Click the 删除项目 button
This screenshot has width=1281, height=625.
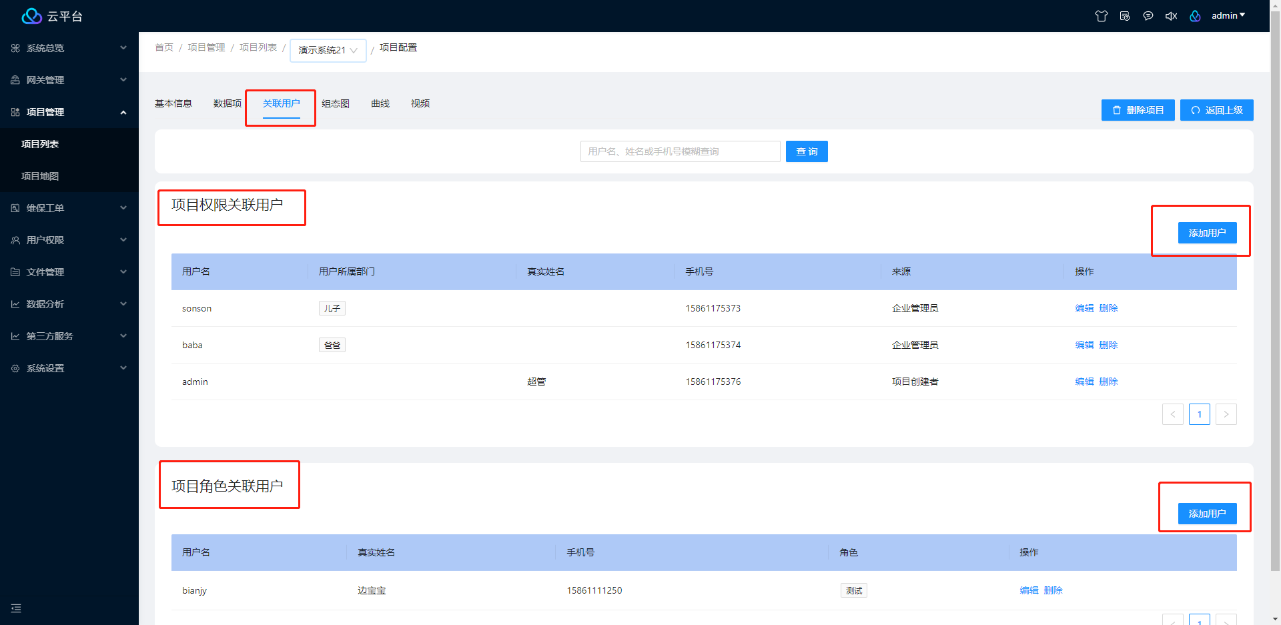click(1138, 110)
